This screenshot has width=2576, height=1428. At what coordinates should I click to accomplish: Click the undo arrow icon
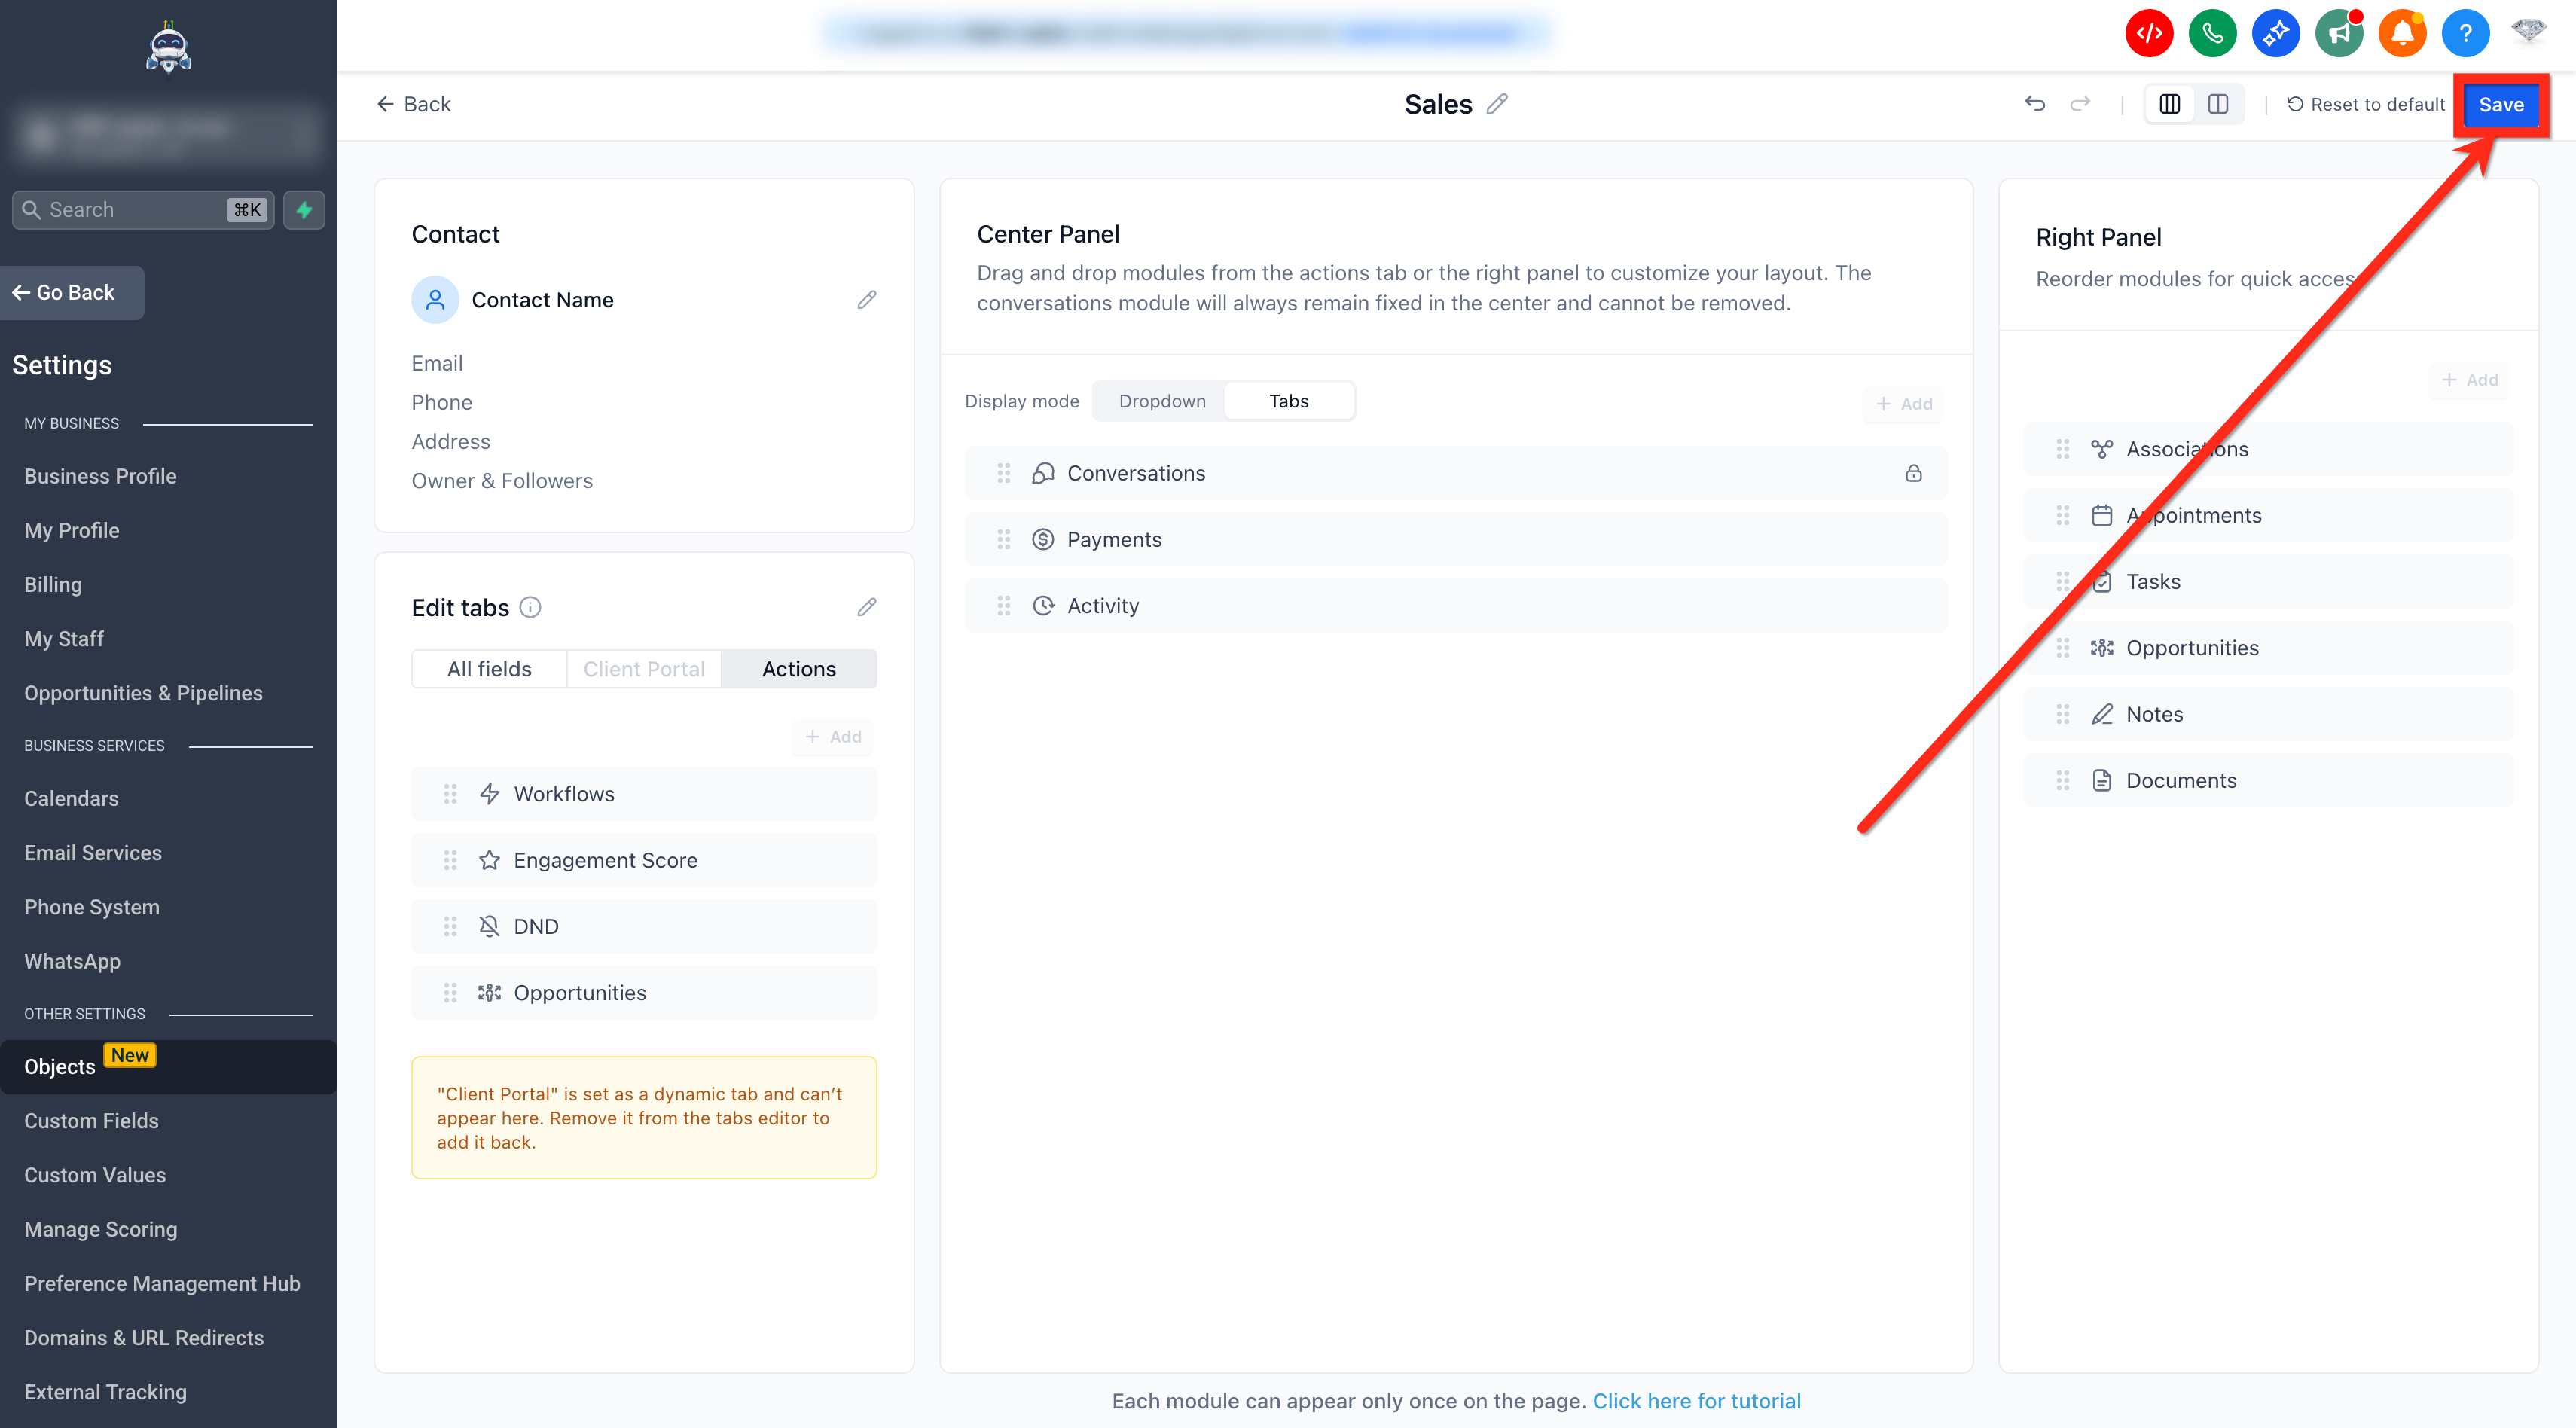[2034, 104]
